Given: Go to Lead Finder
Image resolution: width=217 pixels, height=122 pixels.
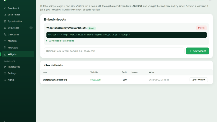Looking at the screenshot, I should coord(18,15).
